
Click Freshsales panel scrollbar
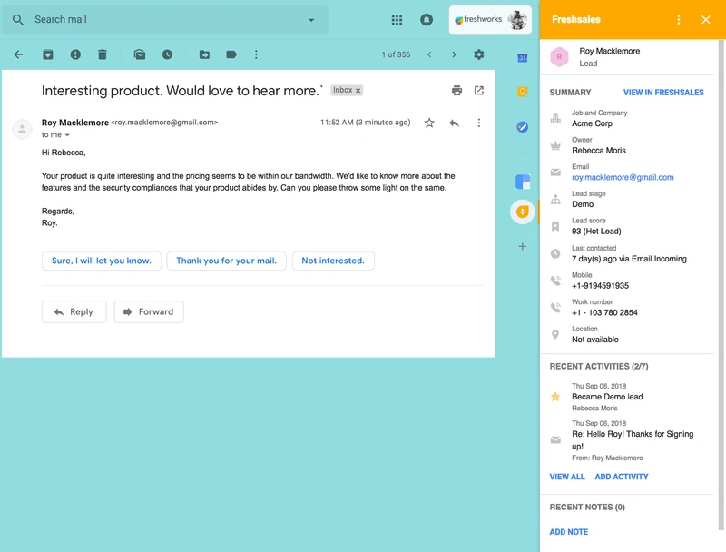point(721,285)
